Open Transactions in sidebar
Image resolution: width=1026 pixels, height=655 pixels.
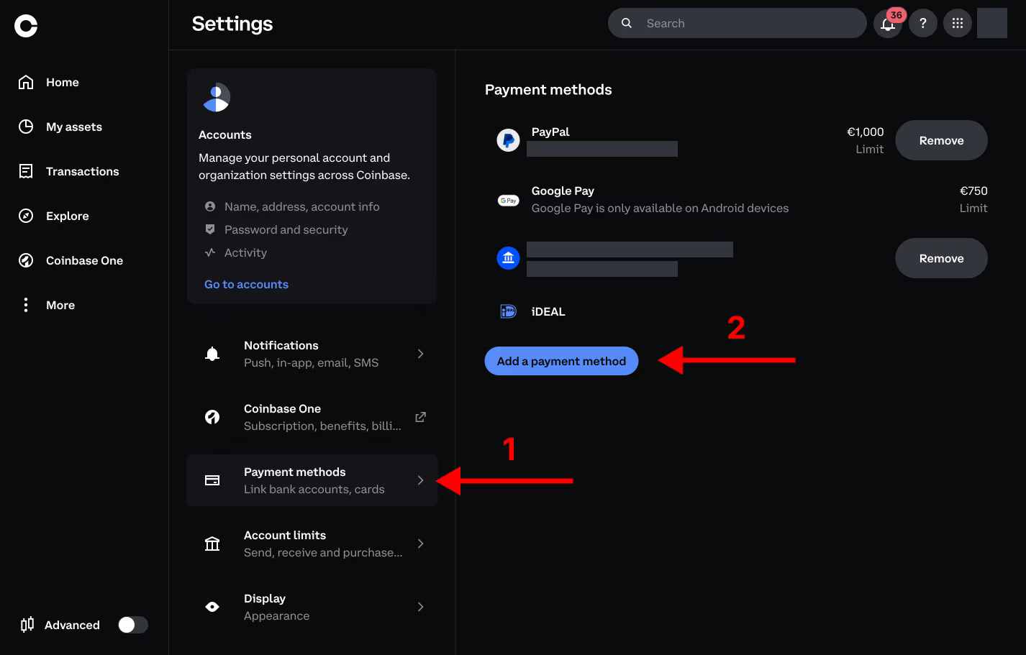(x=83, y=171)
